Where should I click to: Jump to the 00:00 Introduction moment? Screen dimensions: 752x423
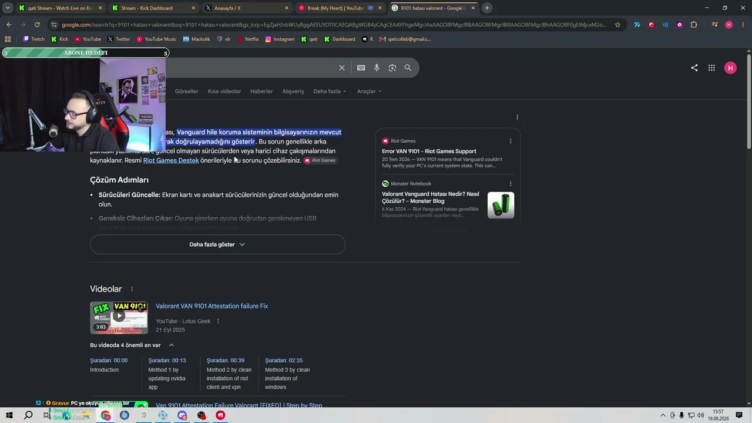(x=109, y=361)
